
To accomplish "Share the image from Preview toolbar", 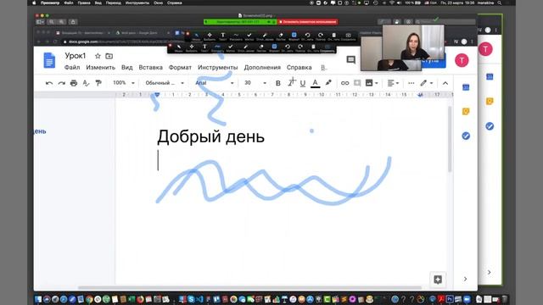I will [73, 22].
